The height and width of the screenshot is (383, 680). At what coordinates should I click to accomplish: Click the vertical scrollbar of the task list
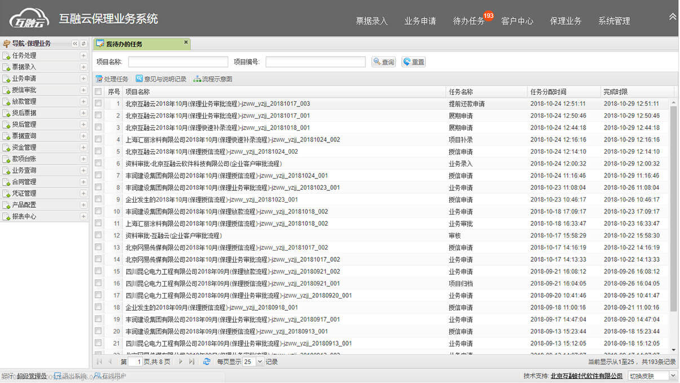point(673,208)
